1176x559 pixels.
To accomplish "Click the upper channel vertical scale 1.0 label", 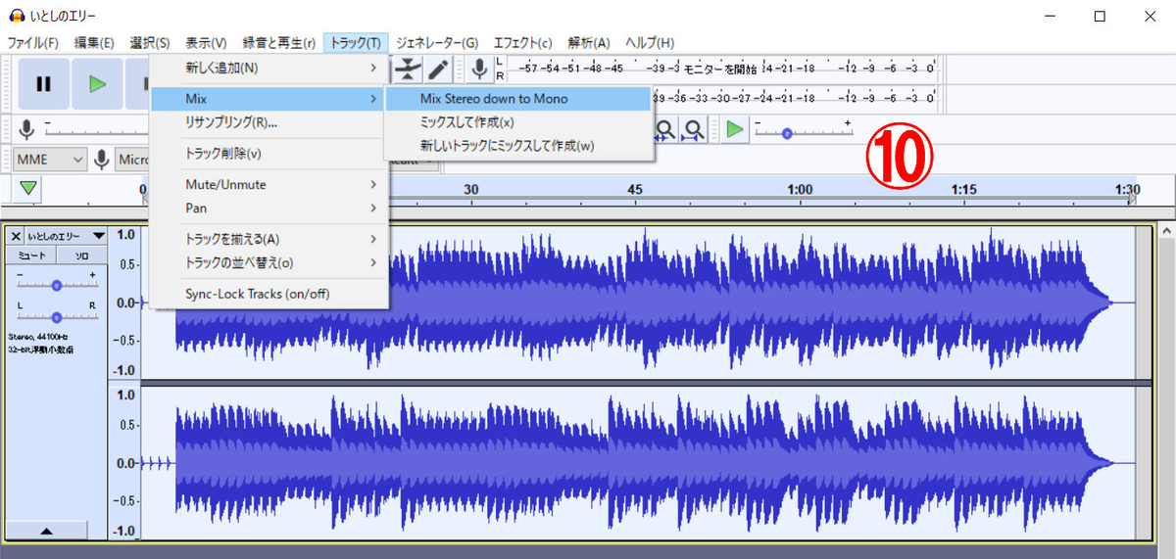I will coord(125,235).
